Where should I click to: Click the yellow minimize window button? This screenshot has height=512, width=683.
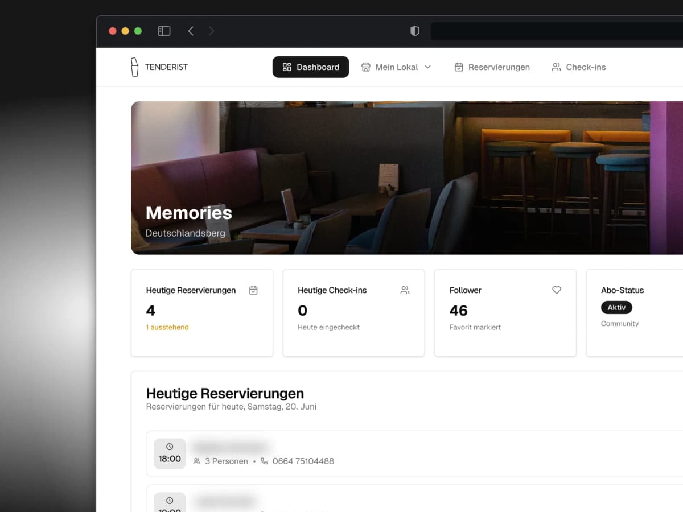(x=125, y=31)
